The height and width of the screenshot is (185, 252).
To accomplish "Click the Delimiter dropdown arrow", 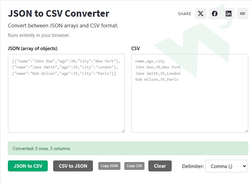I will tap(244, 166).
